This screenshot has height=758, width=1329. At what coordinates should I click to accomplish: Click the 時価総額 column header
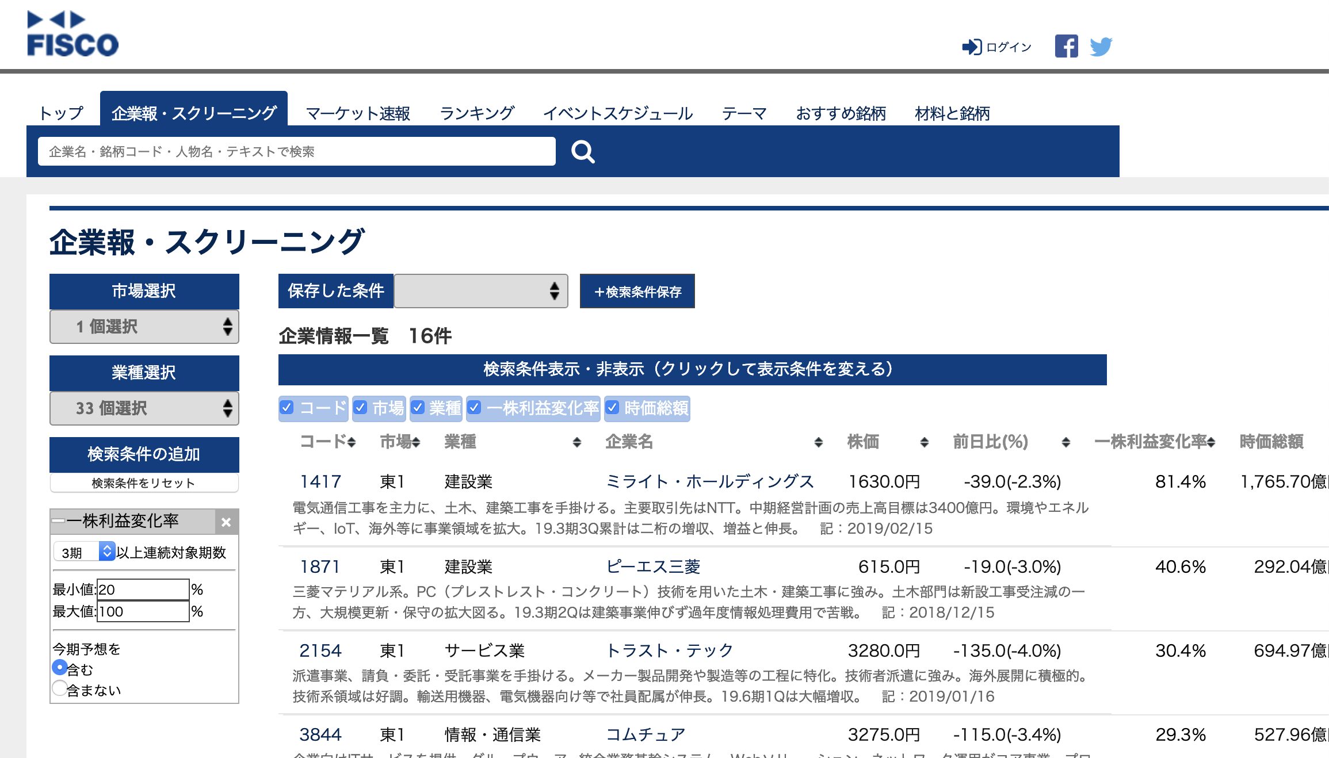pyautogui.click(x=1271, y=442)
